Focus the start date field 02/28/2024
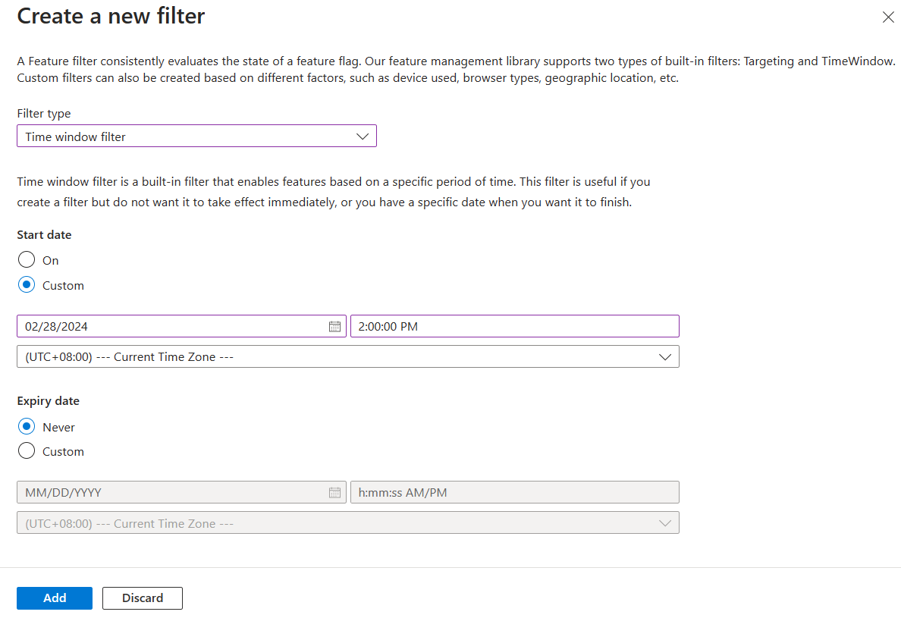This screenshot has height=618, width=901. [x=181, y=326]
